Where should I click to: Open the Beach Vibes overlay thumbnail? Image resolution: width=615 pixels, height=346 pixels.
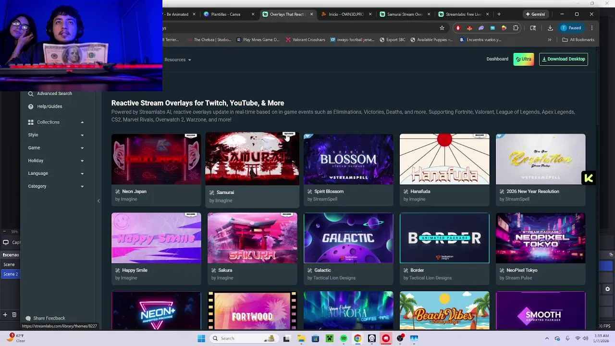click(444, 310)
